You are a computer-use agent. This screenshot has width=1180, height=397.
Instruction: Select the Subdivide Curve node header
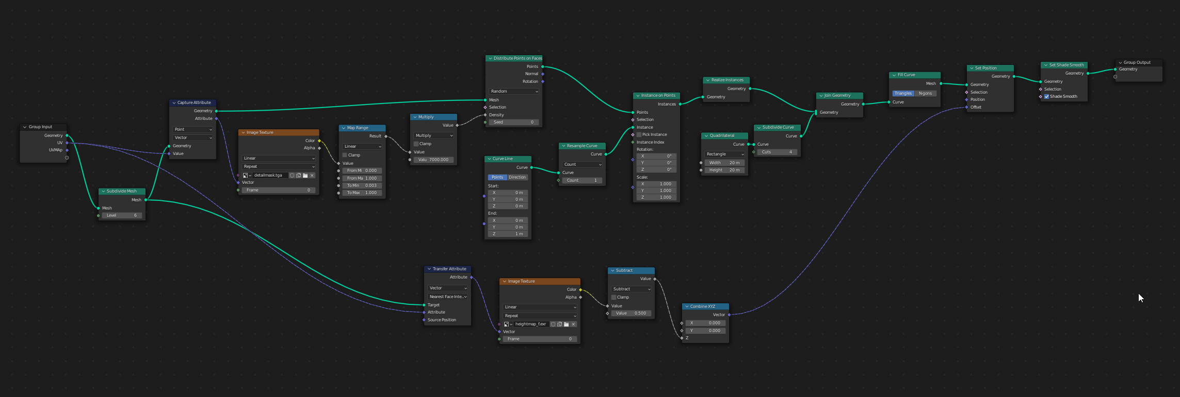(778, 127)
